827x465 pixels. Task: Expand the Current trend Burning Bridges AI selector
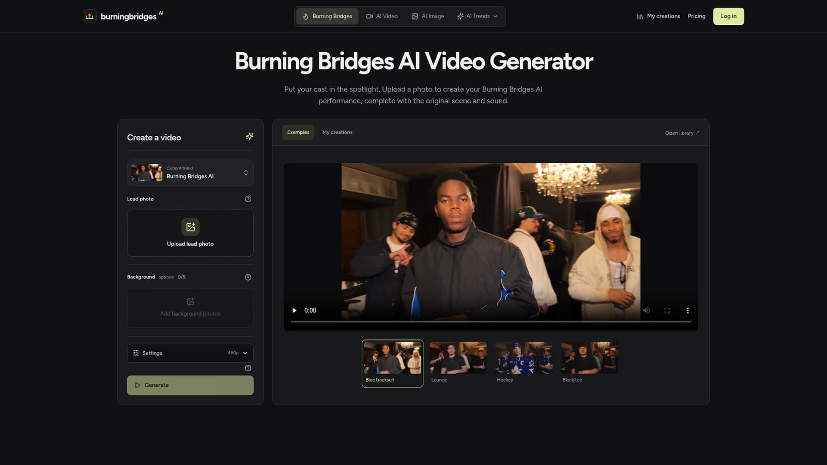190,173
